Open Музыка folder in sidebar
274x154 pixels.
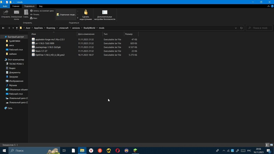coord(13,85)
